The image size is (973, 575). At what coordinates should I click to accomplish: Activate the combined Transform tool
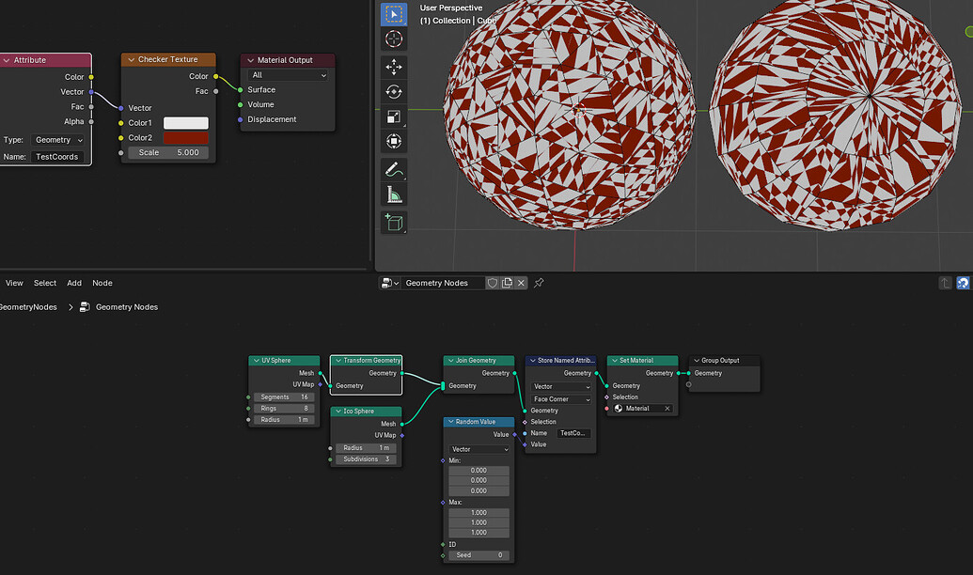(393, 142)
